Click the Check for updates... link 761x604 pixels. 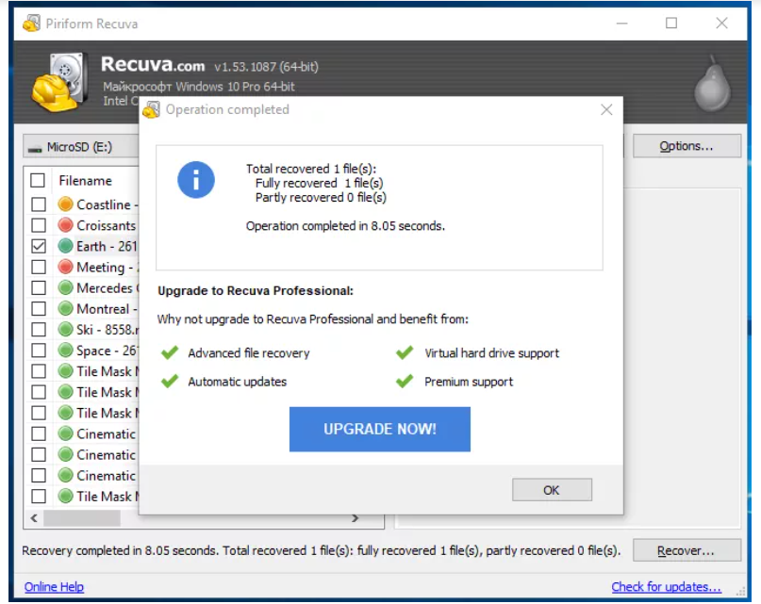(667, 587)
